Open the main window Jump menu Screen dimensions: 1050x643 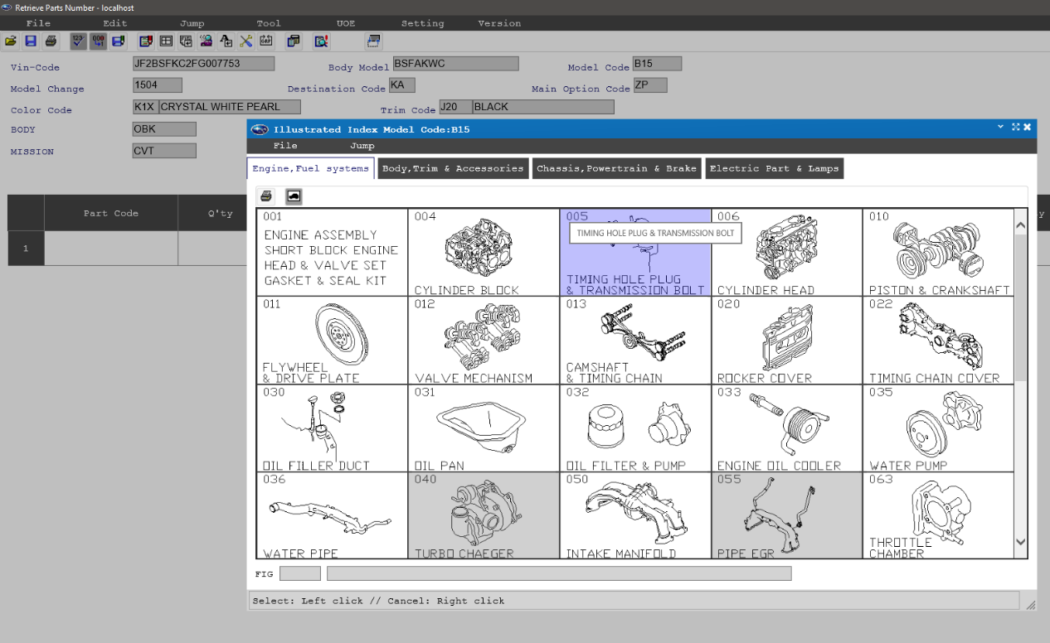tap(192, 23)
